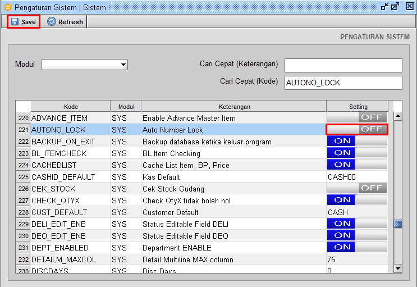Click the restore-down window icon in title bar
Viewport: 417px width, 287px height.
point(385,6)
